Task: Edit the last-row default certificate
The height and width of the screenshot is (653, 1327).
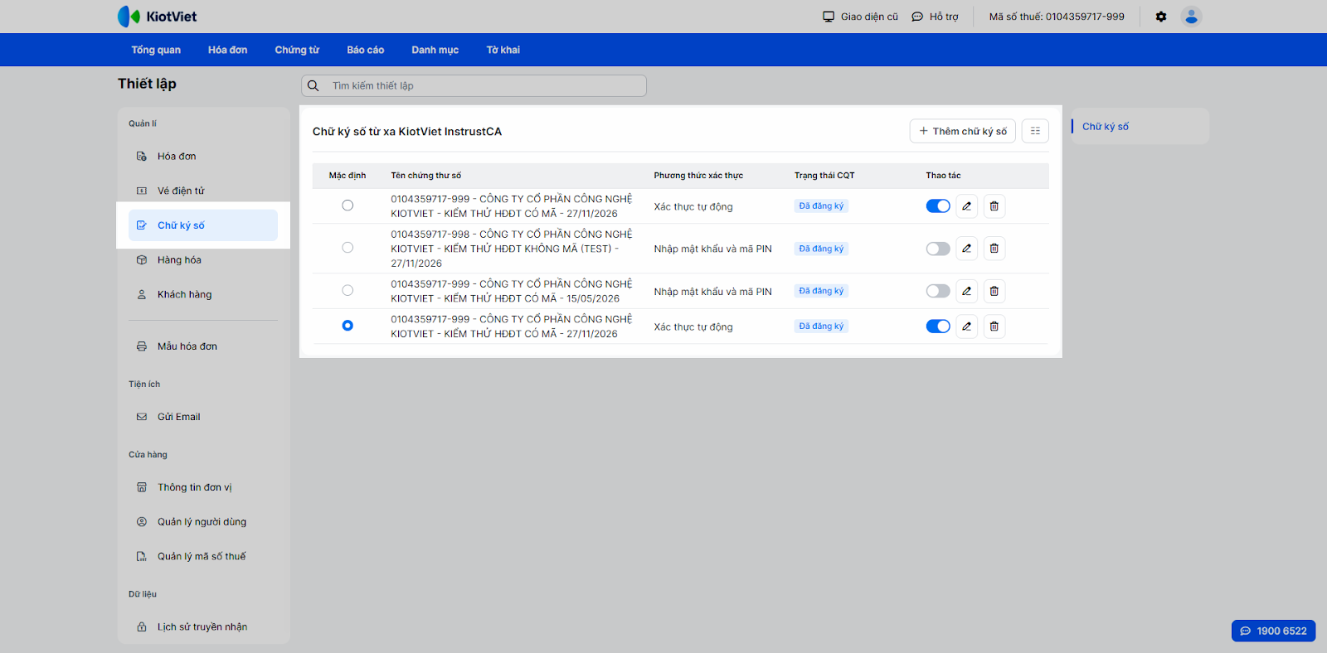Action: coord(966,326)
